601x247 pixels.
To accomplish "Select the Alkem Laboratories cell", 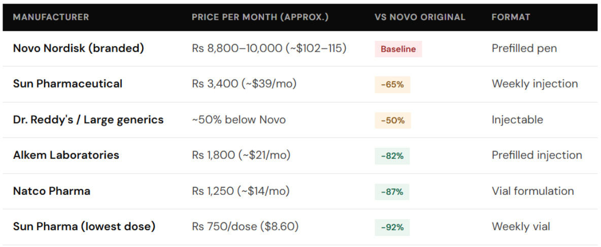I will coord(66,155).
